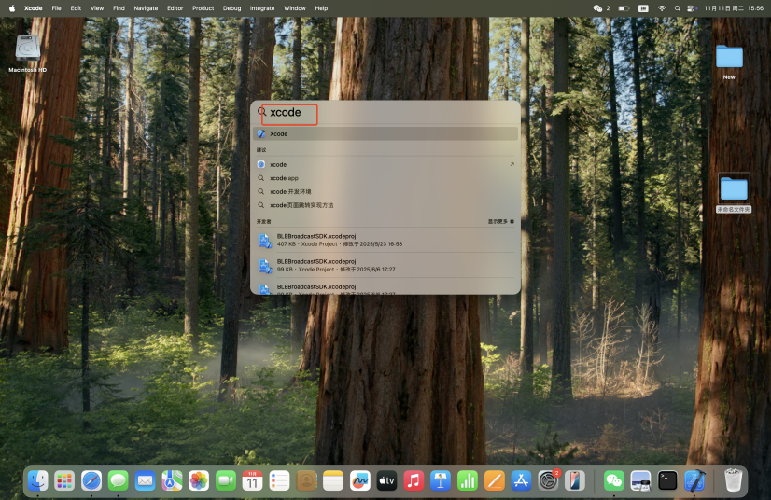Open the Find menu

pyautogui.click(x=119, y=8)
